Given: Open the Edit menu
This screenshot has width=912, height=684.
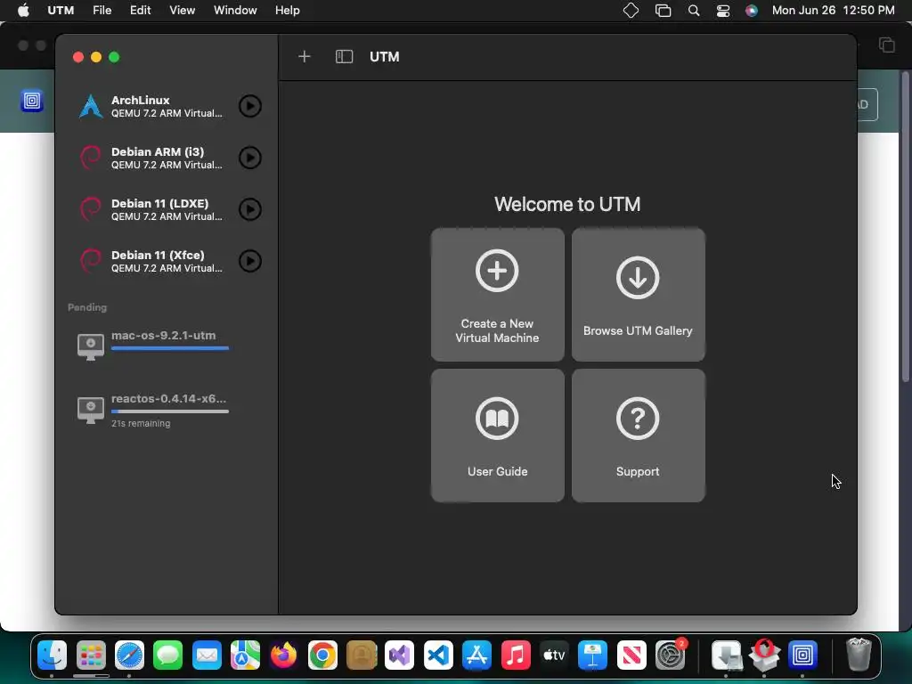Looking at the screenshot, I should (140, 11).
